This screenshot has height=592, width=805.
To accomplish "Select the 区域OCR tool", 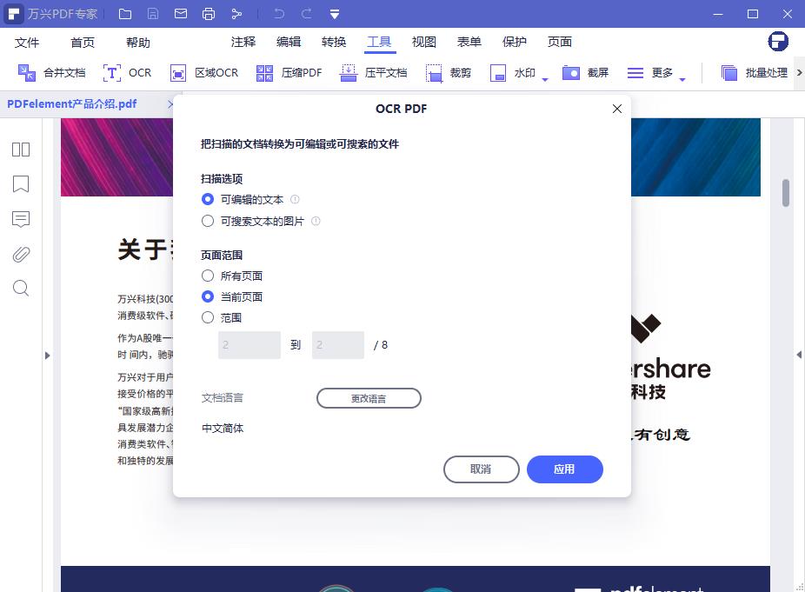I will pos(203,73).
